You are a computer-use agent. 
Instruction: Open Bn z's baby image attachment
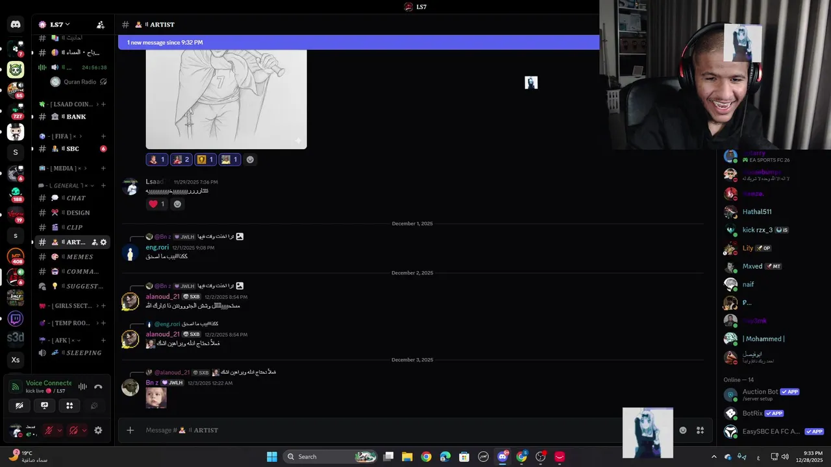pyautogui.click(x=156, y=398)
